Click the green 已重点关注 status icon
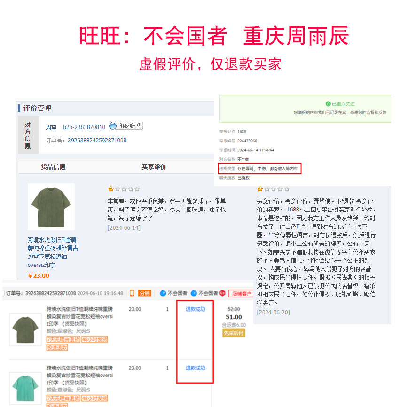The image size is (407, 407). click(328, 104)
